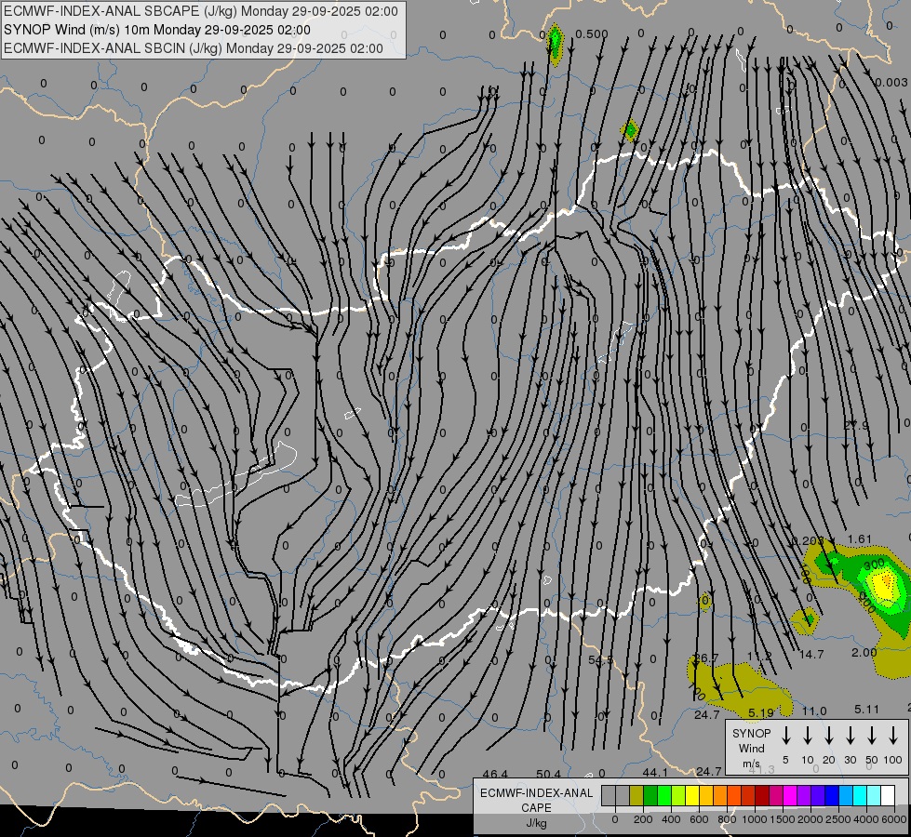Screen dimensions: 911x837
Task: Click the 1000 tick label in CAPE legend
Action: tap(755, 819)
